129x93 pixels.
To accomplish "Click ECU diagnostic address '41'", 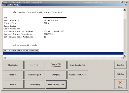I will point(45,37).
